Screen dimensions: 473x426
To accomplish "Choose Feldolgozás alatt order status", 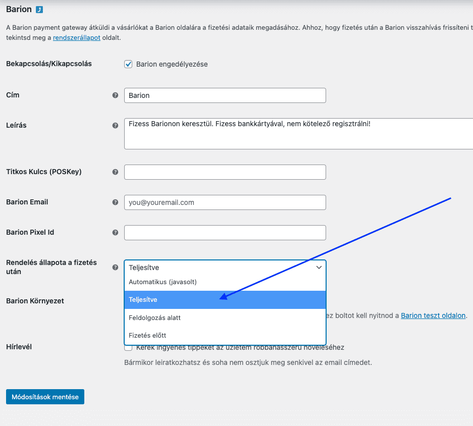I will point(225,317).
